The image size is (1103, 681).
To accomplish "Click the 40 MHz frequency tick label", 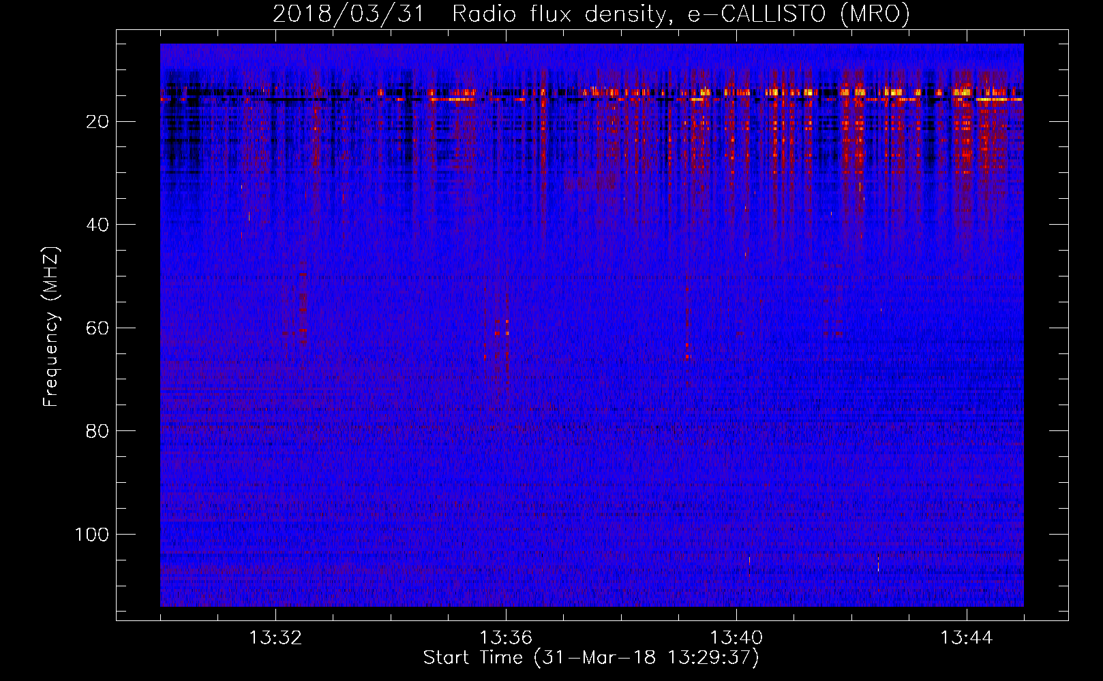I will (x=98, y=225).
